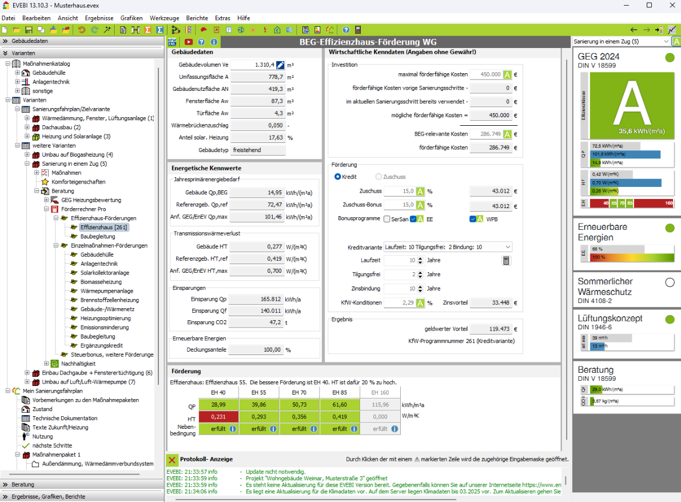Uncheck the WPB bonus checkbox

pyautogui.click(x=473, y=219)
